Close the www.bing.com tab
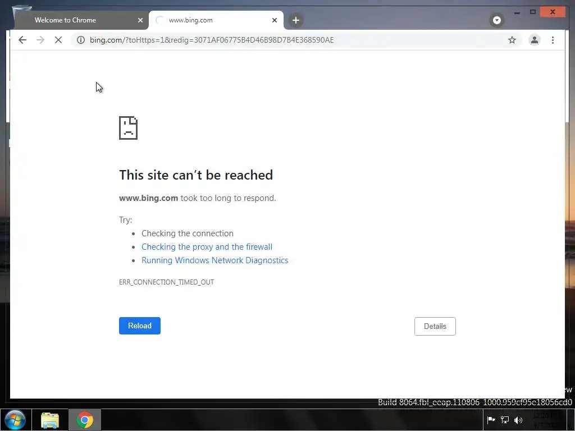 click(x=274, y=20)
